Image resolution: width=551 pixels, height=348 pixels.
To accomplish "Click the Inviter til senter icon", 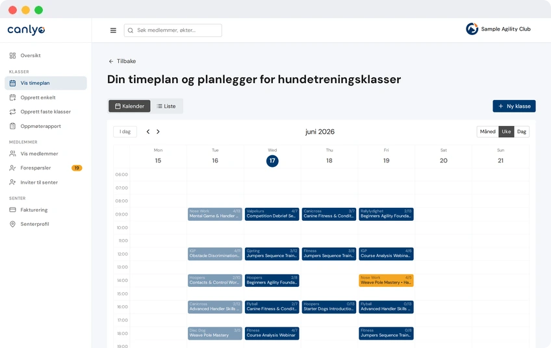I will (12, 182).
